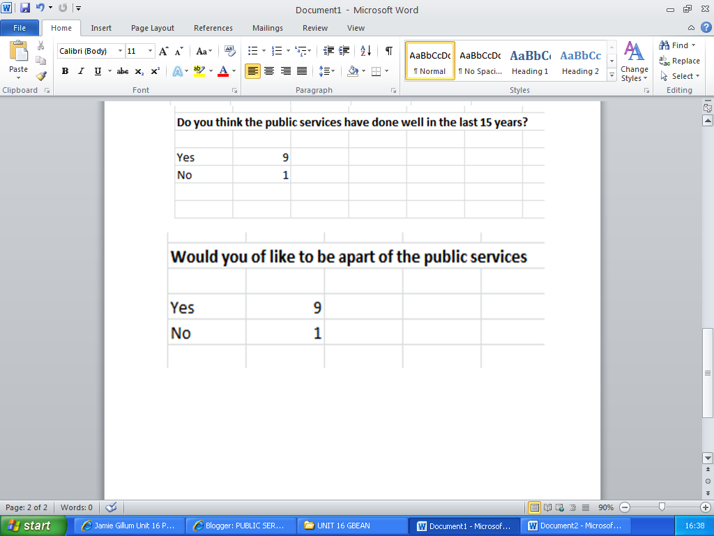Apply subscript formatting
714x536 pixels.
[x=139, y=71]
